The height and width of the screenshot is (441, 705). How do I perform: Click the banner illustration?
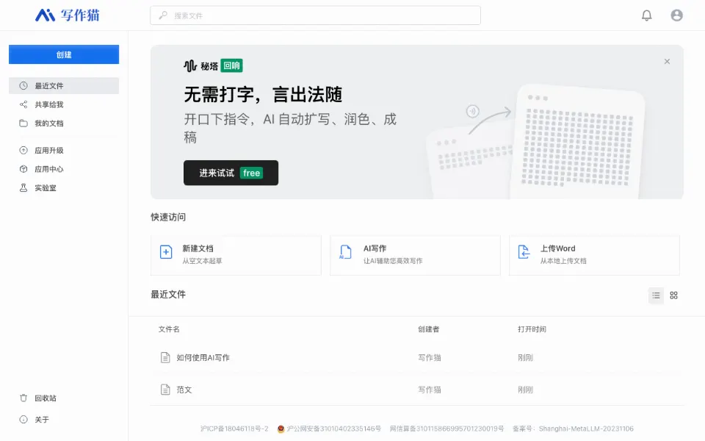tap(535, 142)
